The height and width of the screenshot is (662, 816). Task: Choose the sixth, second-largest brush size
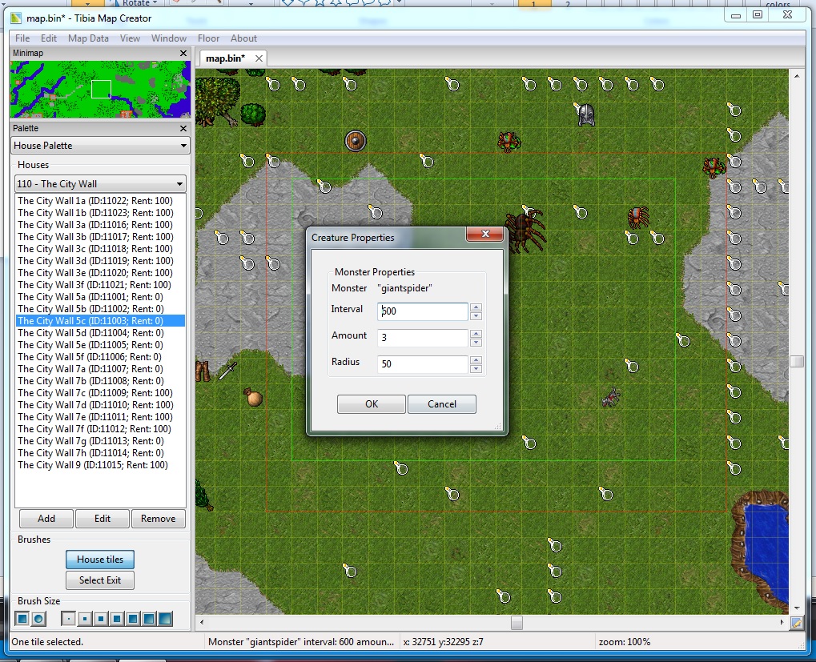(149, 619)
